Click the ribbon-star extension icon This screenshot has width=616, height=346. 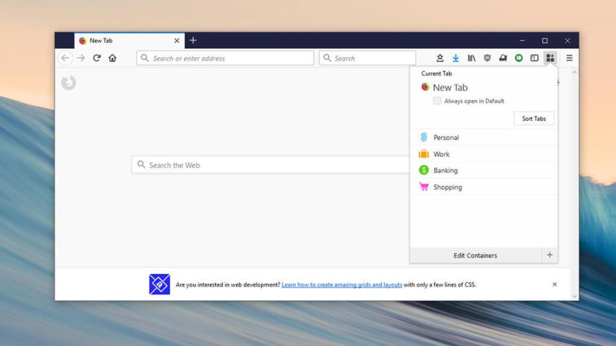(439, 58)
